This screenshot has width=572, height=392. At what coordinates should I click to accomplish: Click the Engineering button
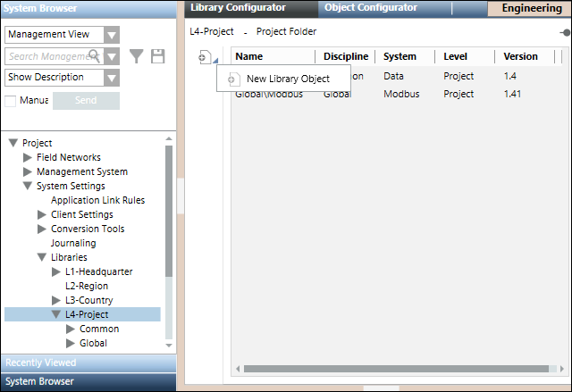click(x=532, y=8)
